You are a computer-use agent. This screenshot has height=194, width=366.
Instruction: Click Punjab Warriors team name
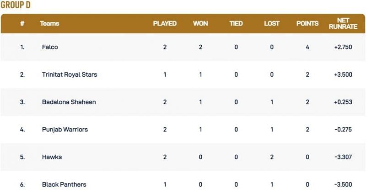[x=65, y=130]
